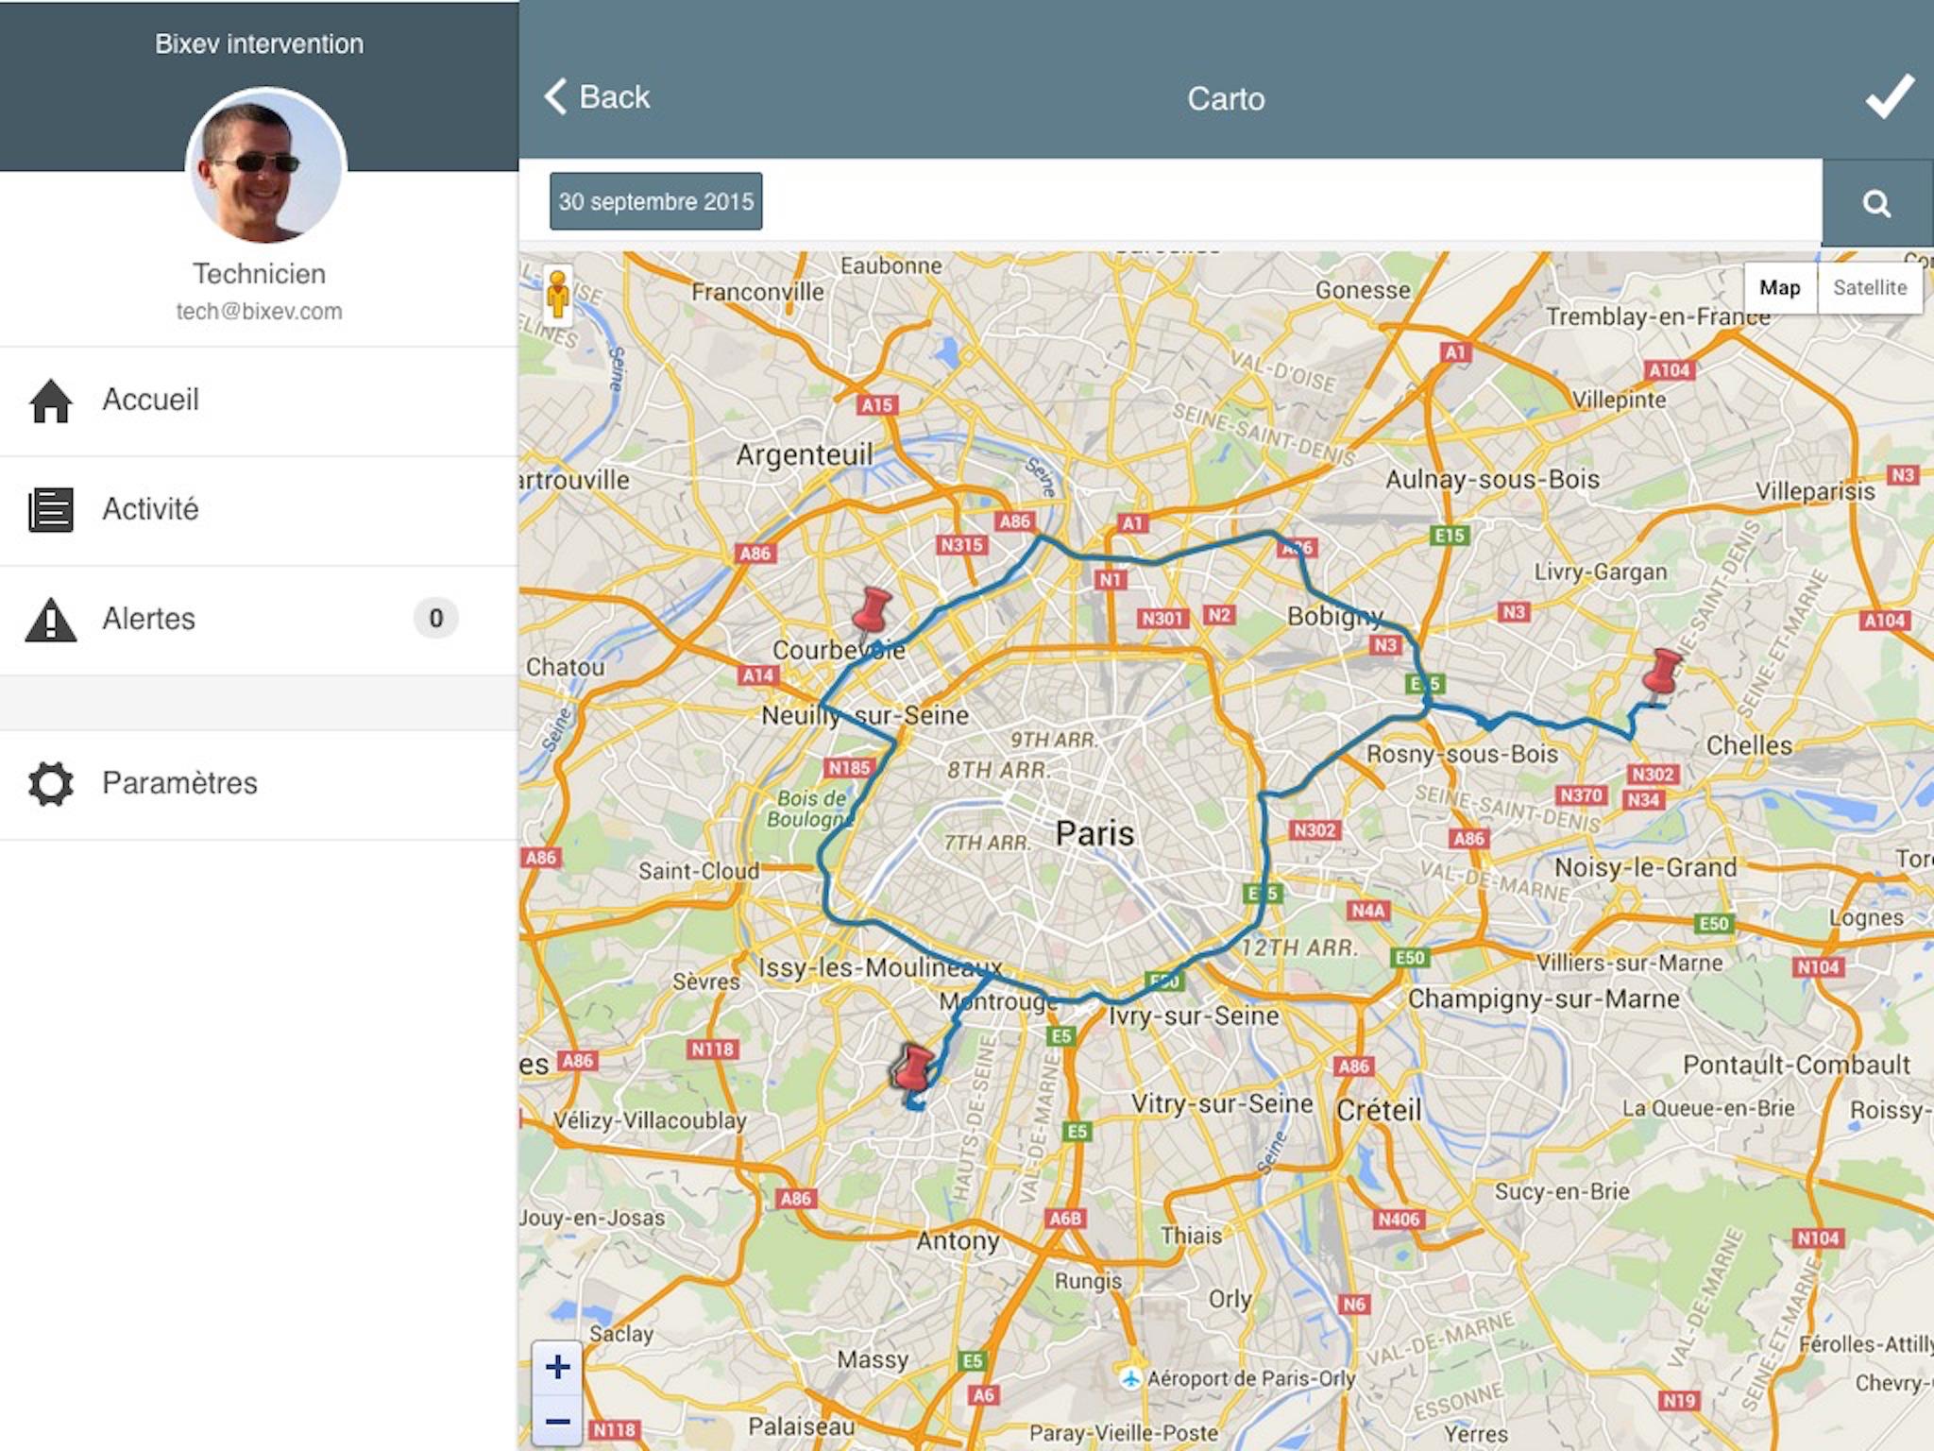The image size is (1934, 1451).
Task: Click the search magnifier button
Action: [1877, 203]
